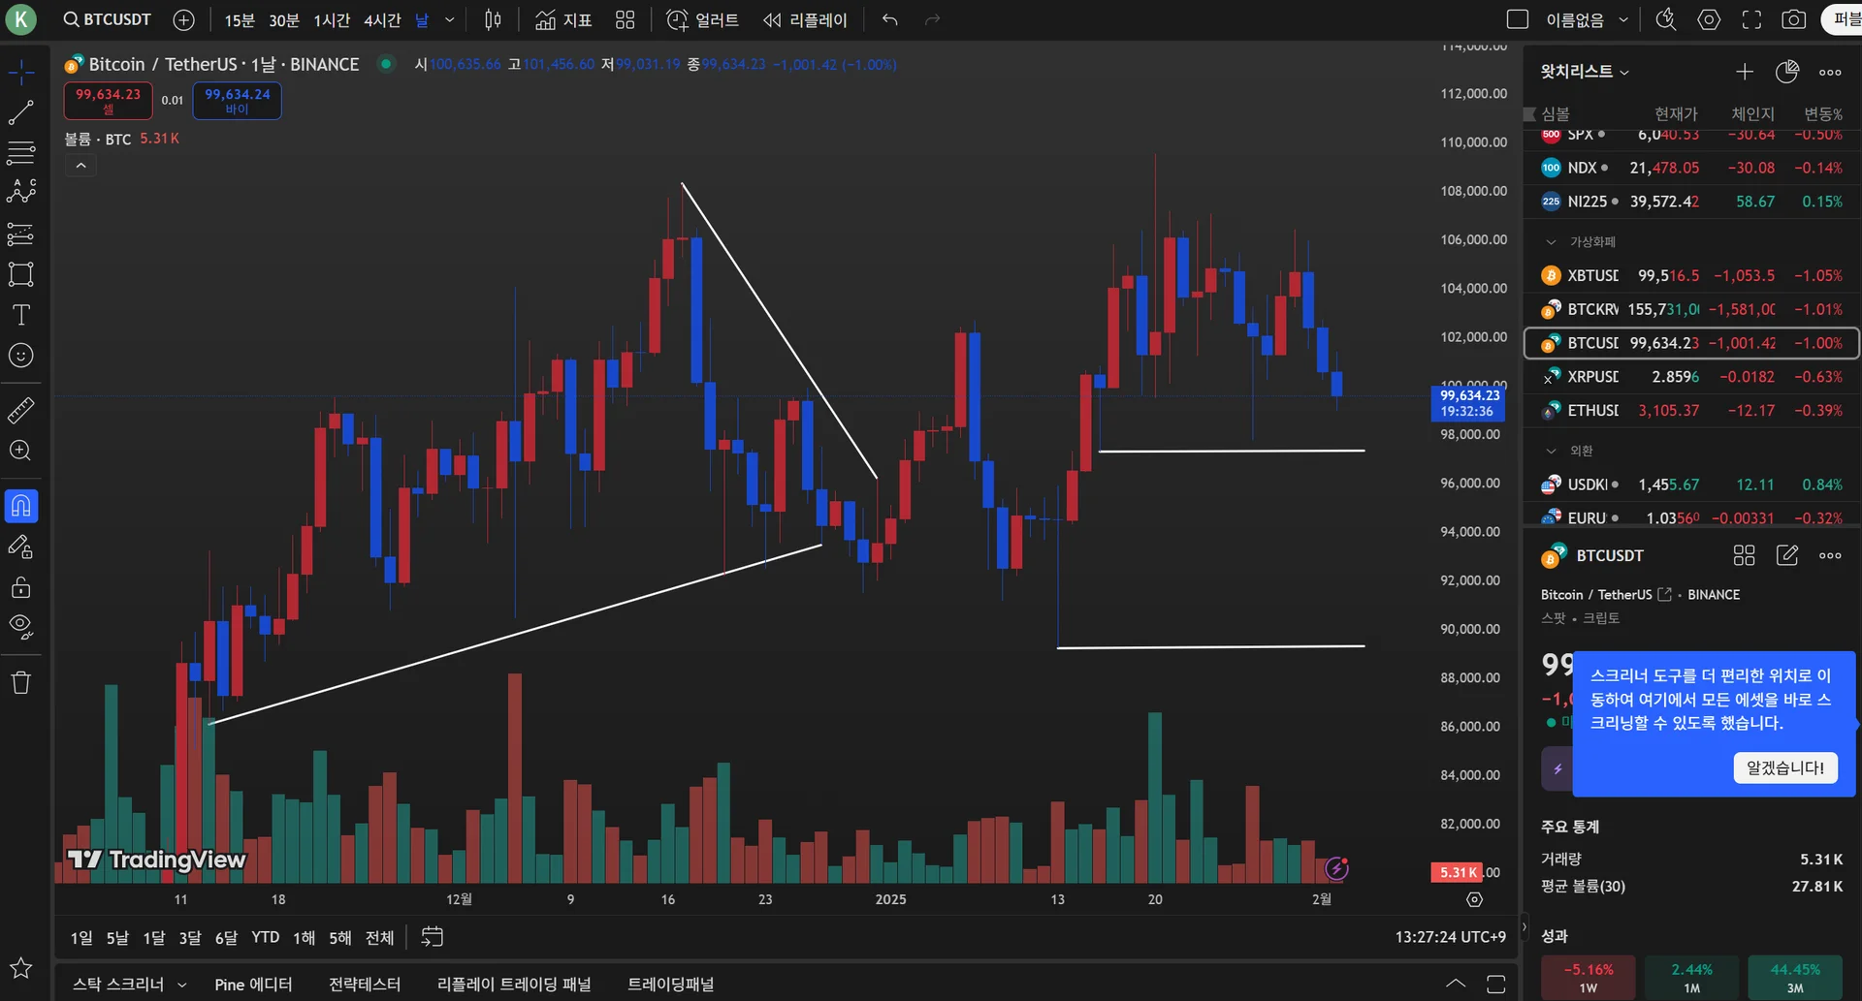Switch to the 4시간 timeframe
The width and height of the screenshot is (1862, 1001).
point(382,20)
